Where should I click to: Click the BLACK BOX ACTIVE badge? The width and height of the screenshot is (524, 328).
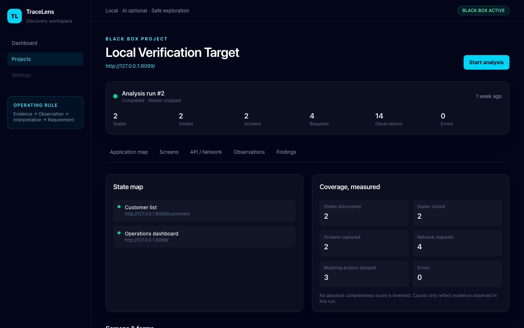point(483,11)
